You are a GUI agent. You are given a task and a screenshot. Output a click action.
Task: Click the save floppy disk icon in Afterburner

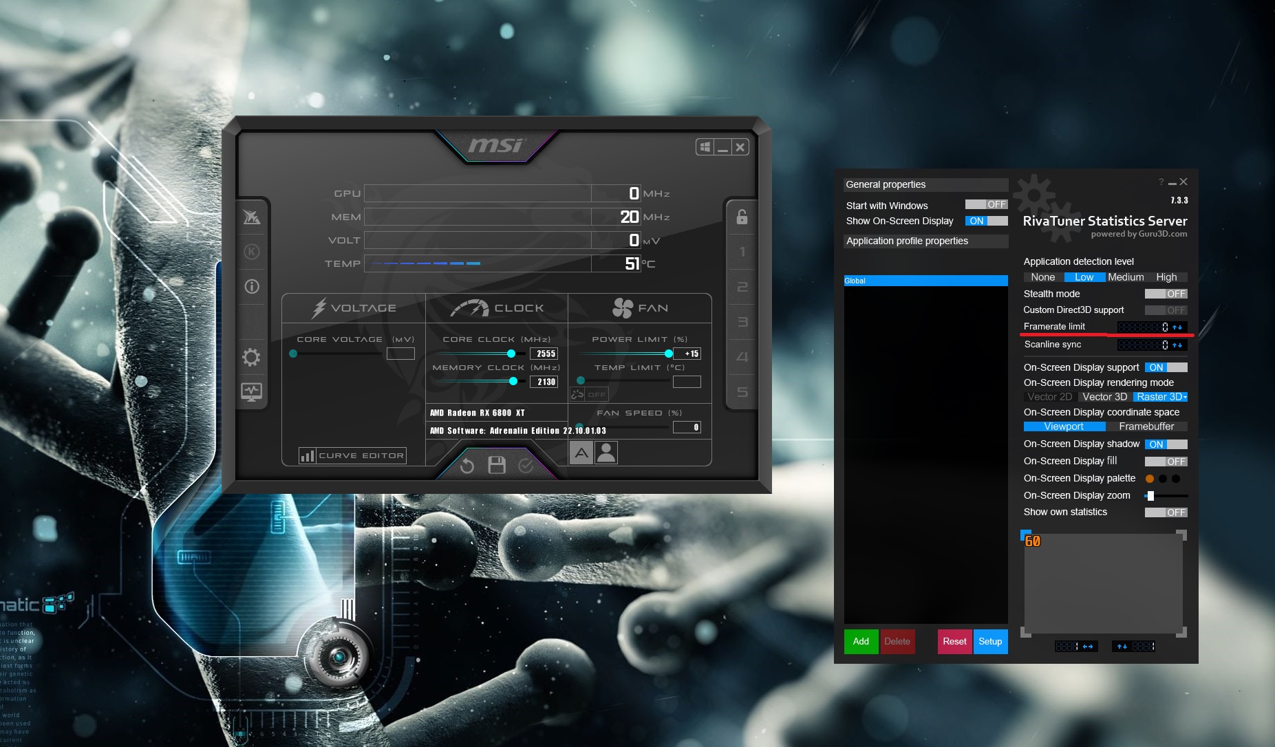(496, 465)
